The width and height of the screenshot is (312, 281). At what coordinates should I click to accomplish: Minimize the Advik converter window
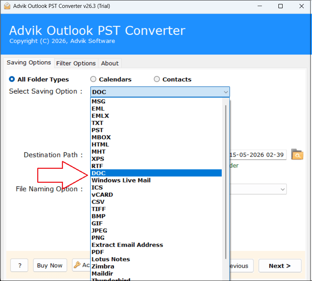(x=260, y=6)
